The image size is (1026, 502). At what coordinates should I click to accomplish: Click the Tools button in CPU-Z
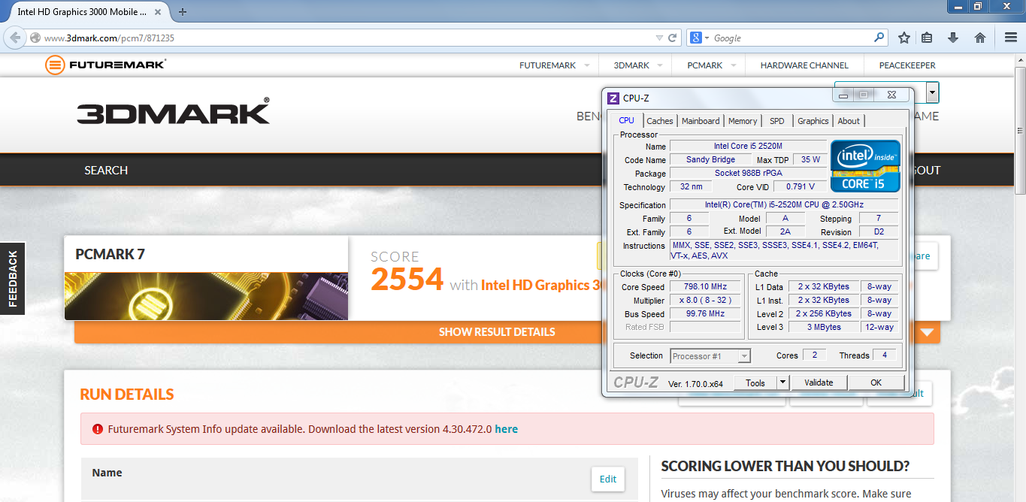[755, 383]
